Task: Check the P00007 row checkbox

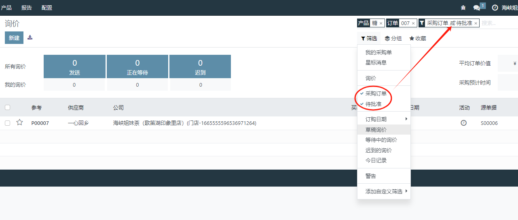Action: click(7, 123)
